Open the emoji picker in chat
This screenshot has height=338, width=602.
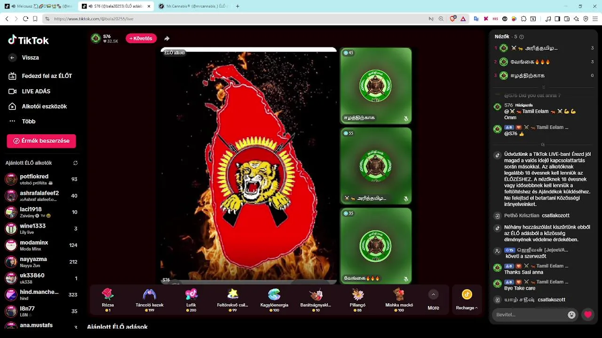(x=572, y=315)
